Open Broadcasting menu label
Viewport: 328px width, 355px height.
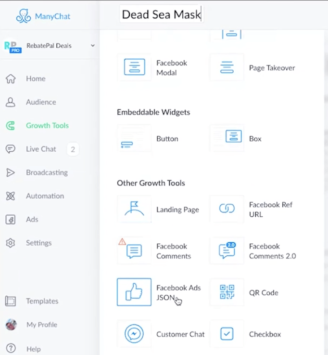(47, 172)
